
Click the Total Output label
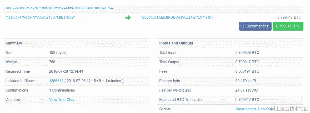pos(169,62)
